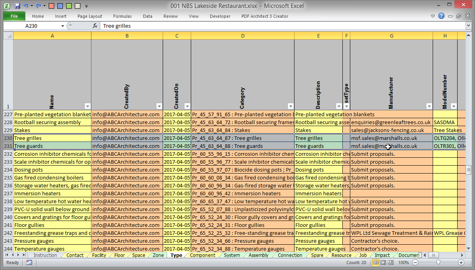Screen dimensions: 475x270
Task: Open the File backstage menu
Action: pyautogui.click(x=14, y=16)
